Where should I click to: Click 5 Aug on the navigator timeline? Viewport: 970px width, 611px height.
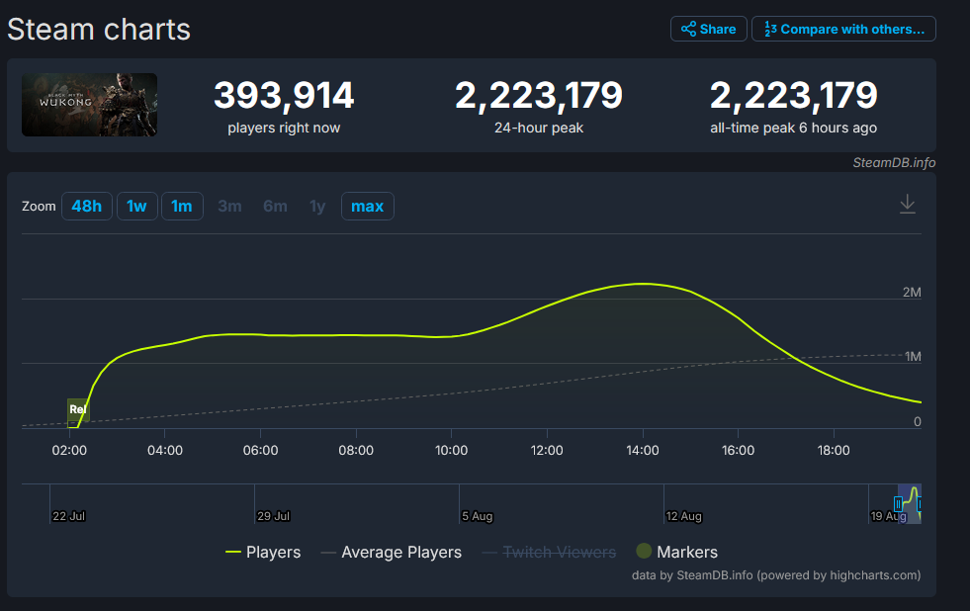point(477,516)
